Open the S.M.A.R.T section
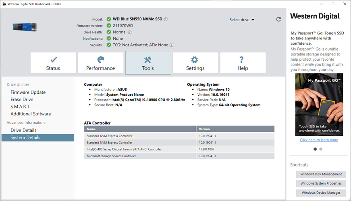351x201 pixels. point(20,107)
